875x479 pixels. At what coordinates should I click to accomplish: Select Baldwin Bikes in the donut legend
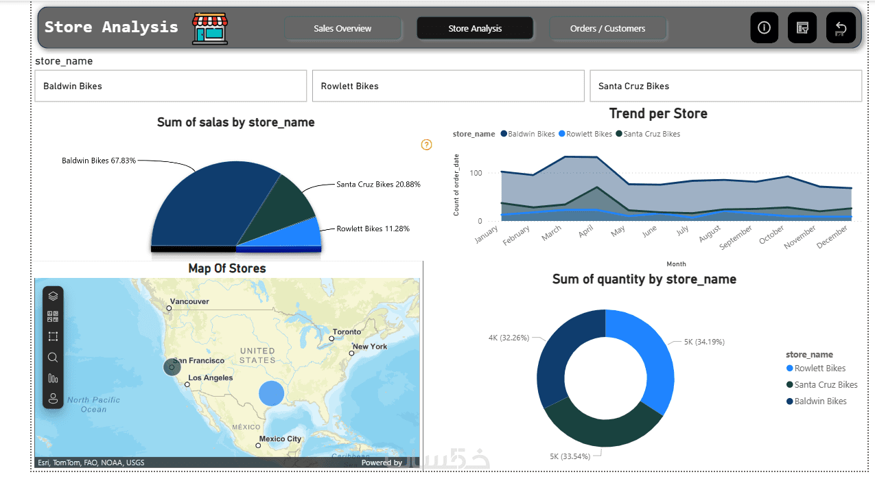point(816,401)
